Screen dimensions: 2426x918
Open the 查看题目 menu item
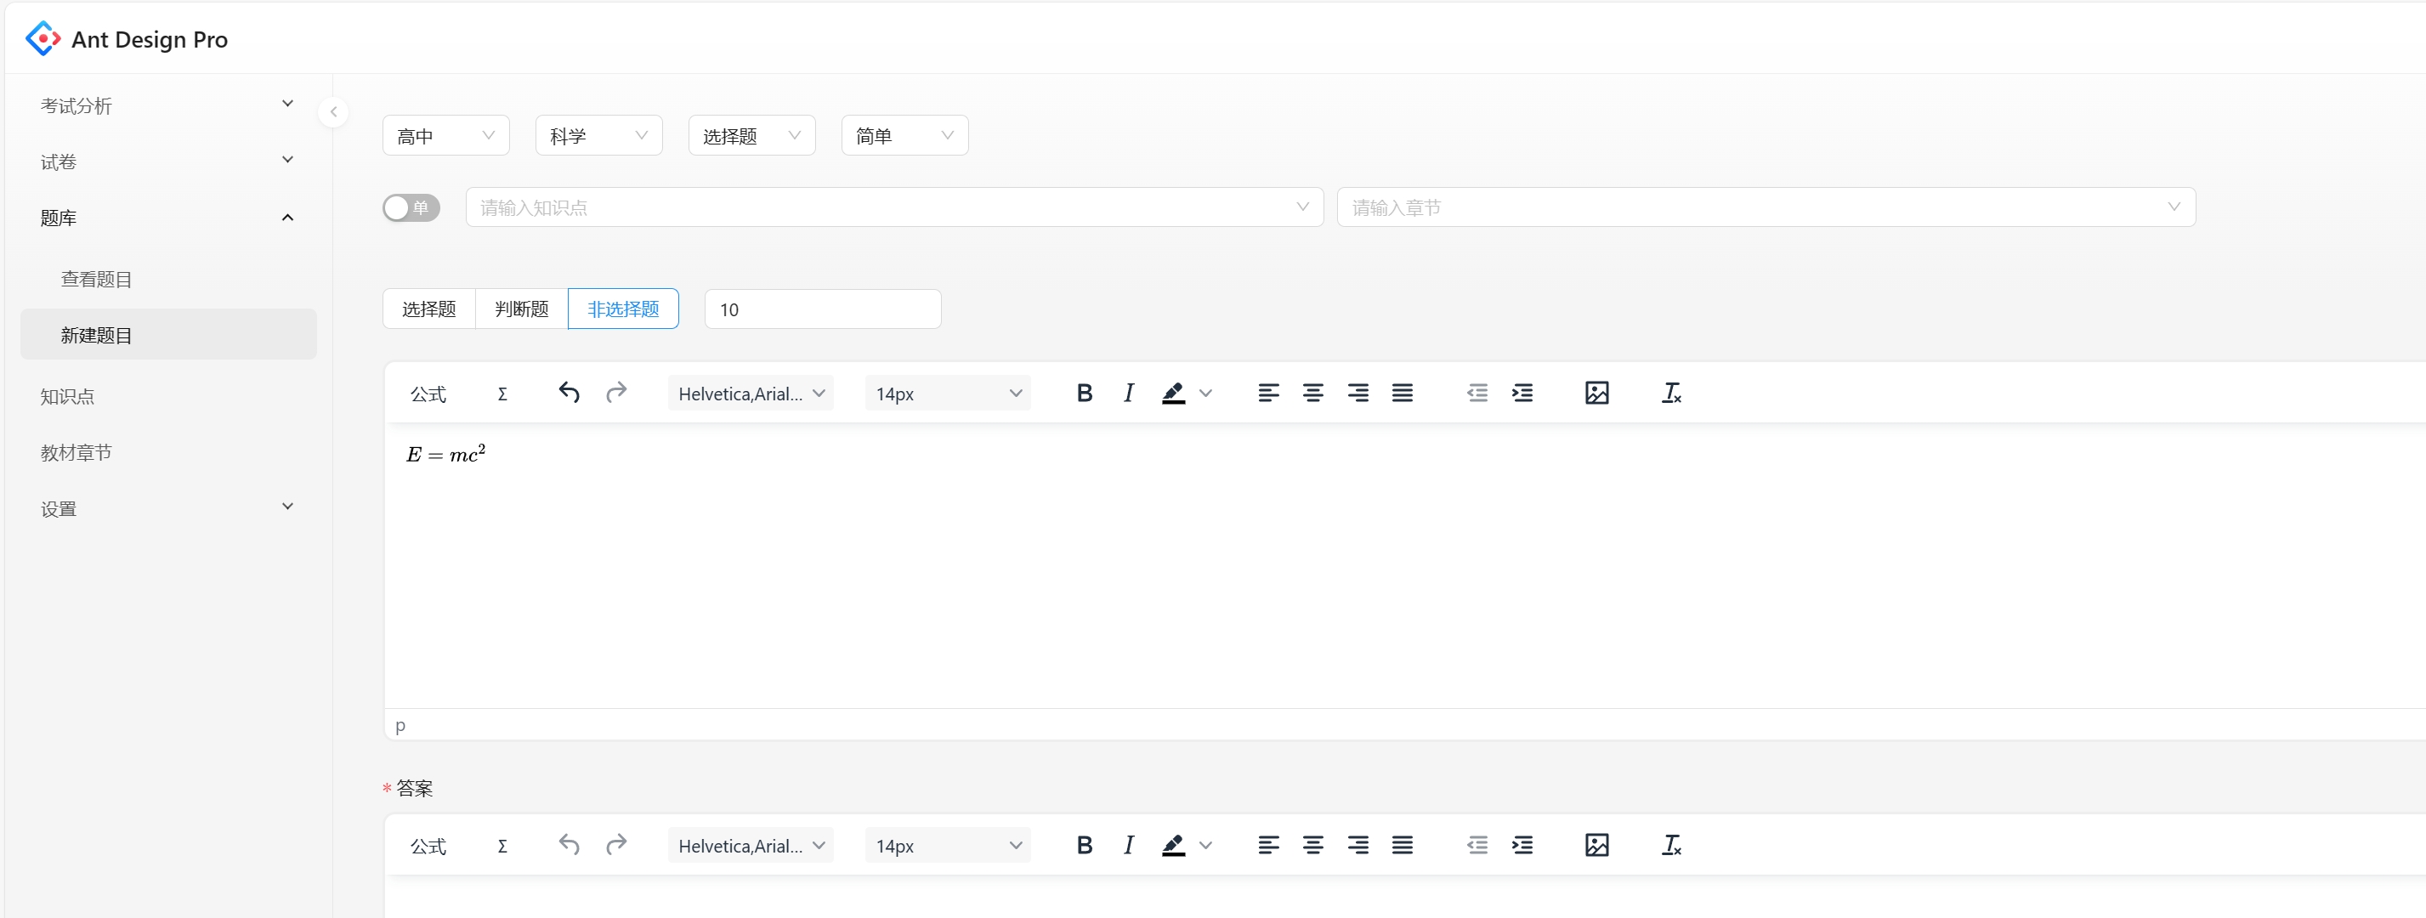pos(168,279)
